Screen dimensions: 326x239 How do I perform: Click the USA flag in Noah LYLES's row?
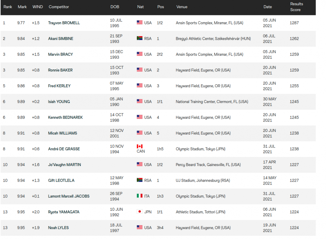pos(140,227)
